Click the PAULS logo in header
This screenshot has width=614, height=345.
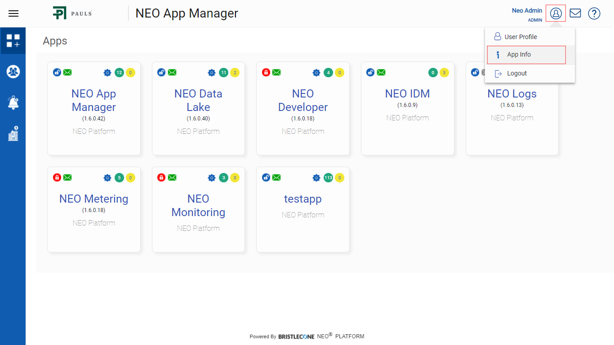(72, 13)
